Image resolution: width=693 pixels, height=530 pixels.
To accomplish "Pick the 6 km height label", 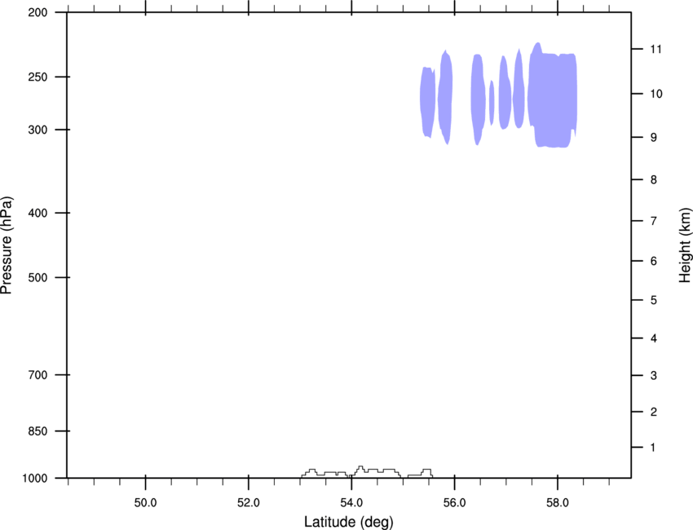I will 654,261.
